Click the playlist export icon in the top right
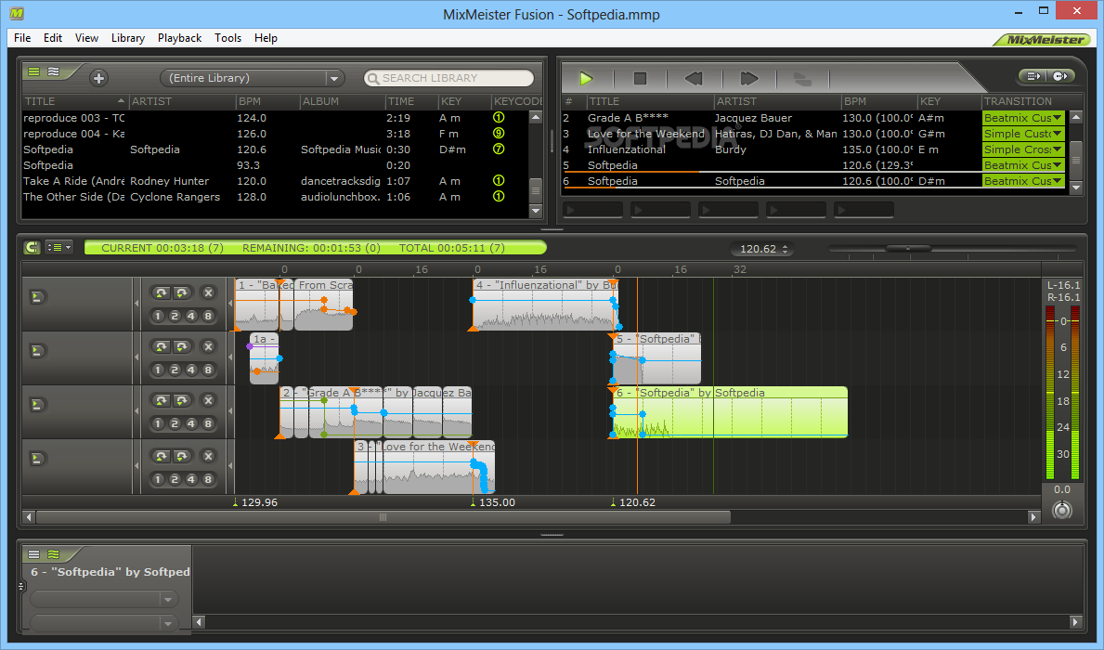The height and width of the screenshot is (650, 1104). pyautogui.click(x=1033, y=76)
